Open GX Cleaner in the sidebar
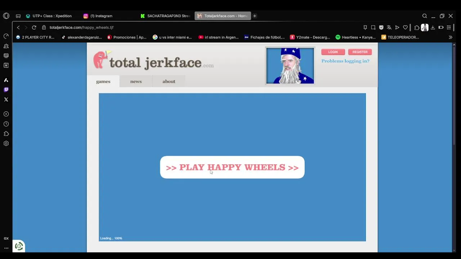461x259 pixels. 6,46
